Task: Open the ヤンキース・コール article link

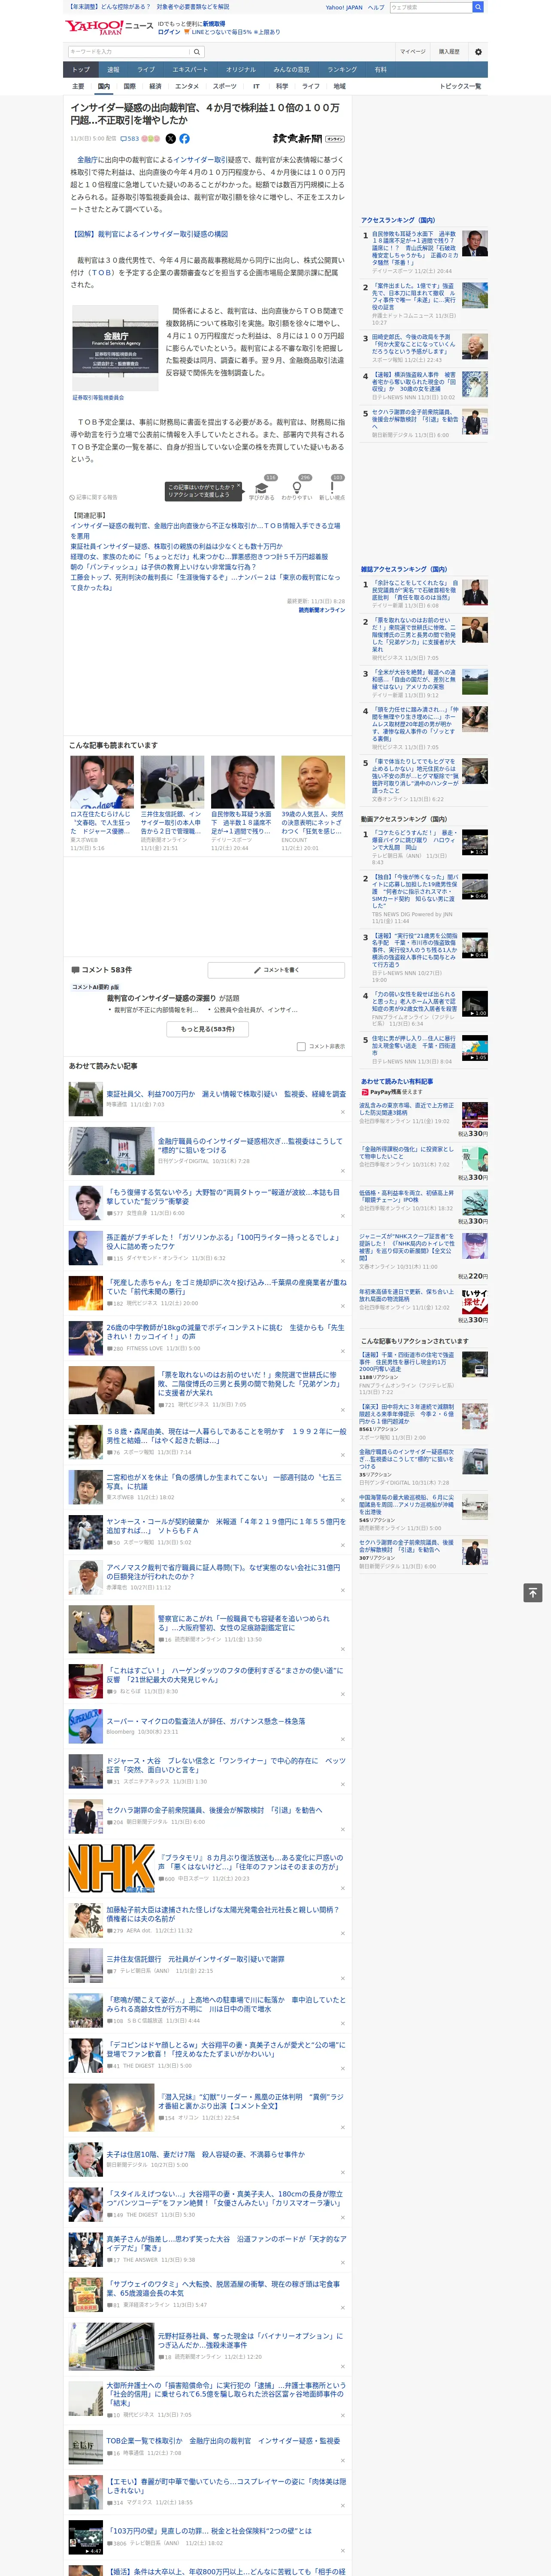Action: [x=226, y=1526]
